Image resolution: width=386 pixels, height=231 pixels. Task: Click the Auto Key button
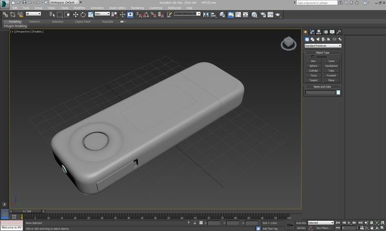click(301, 223)
